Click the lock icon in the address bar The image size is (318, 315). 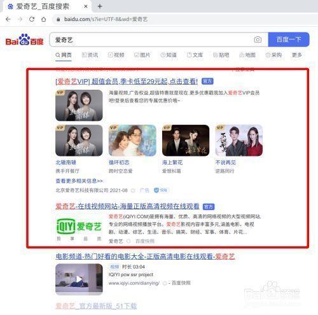click(x=58, y=20)
